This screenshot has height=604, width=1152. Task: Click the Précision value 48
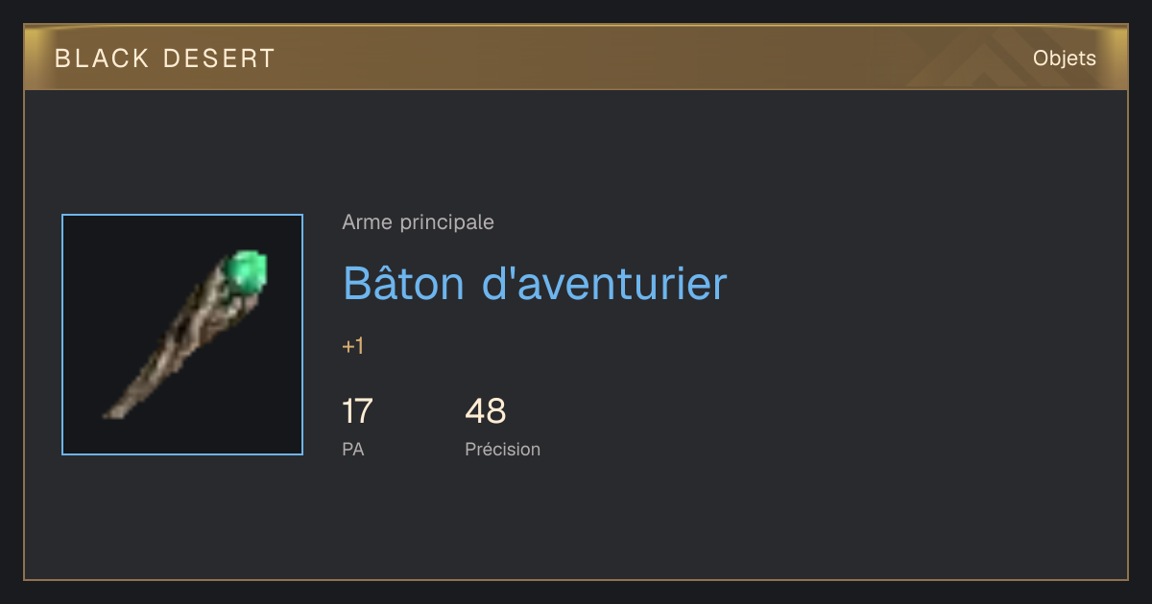(486, 411)
